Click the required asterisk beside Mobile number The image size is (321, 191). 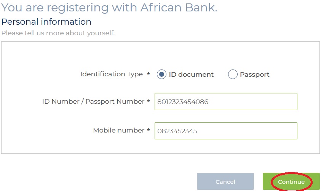(148, 131)
